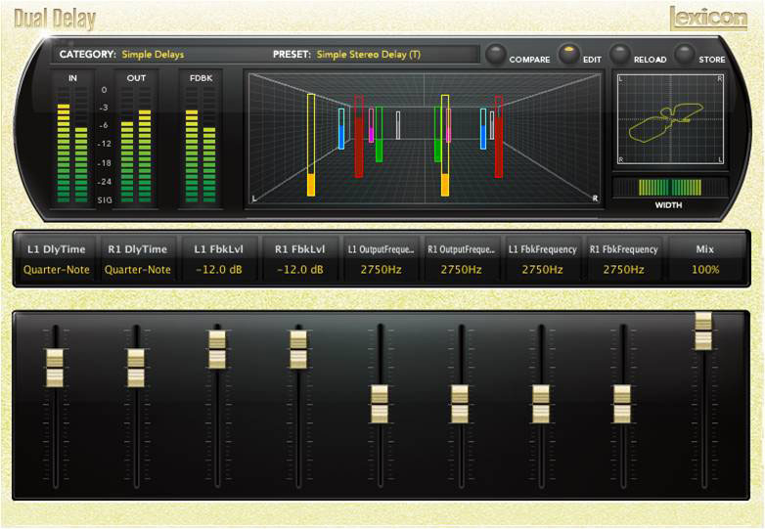This screenshot has width=765, height=529.
Task: Click the RELOAD round button
Action: [620, 54]
